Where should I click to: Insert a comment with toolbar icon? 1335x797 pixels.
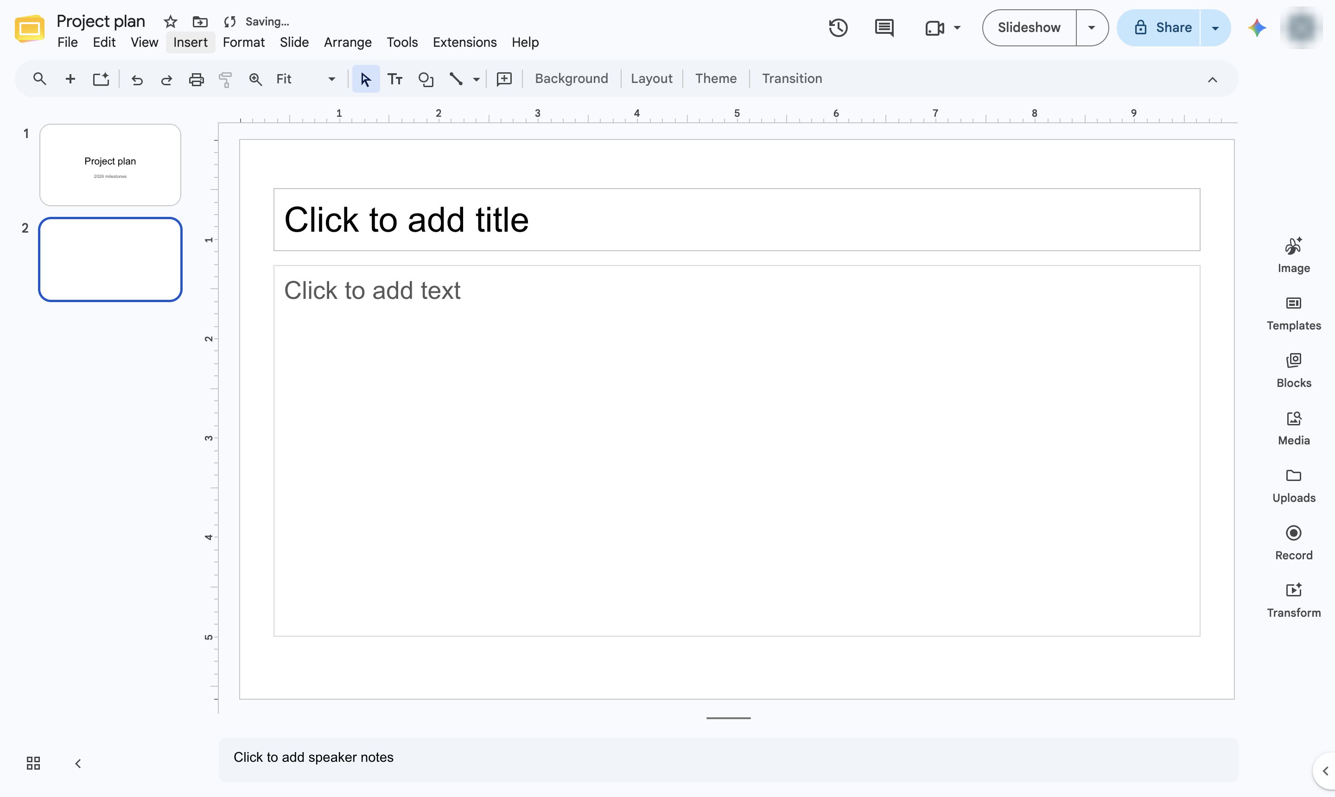[504, 79]
